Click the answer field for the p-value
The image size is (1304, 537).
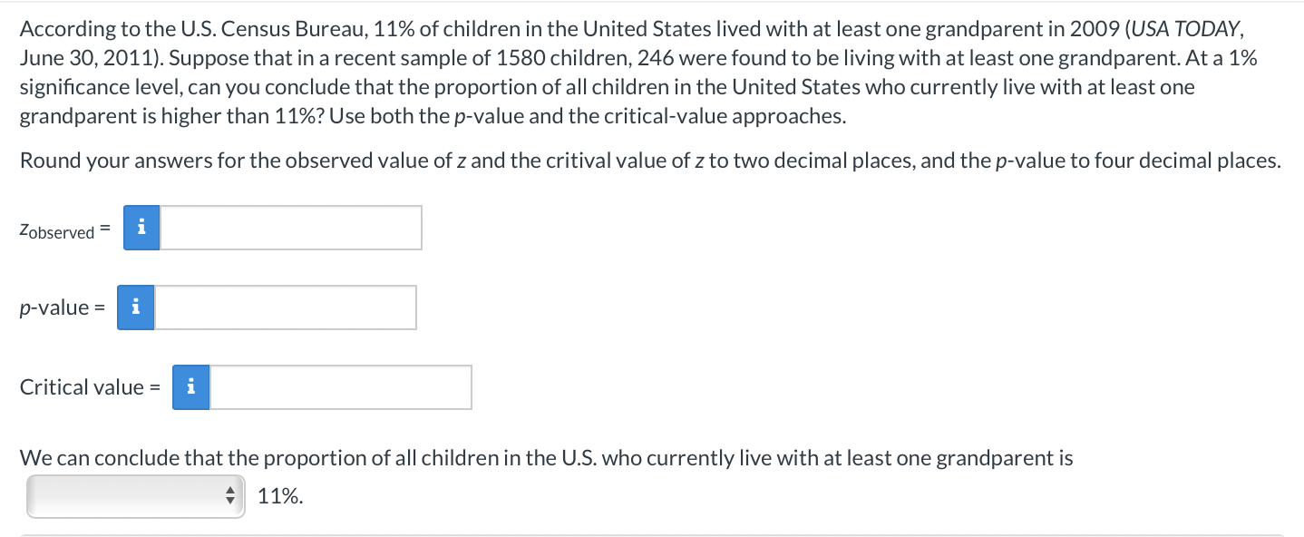coord(286,307)
